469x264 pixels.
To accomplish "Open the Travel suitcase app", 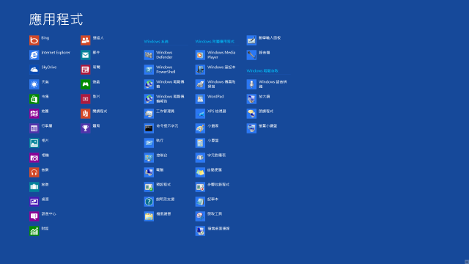I will click(34, 187).
